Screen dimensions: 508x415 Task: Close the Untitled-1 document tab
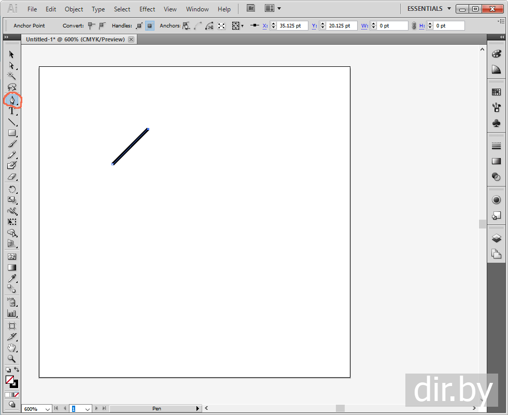click(131, 39)
